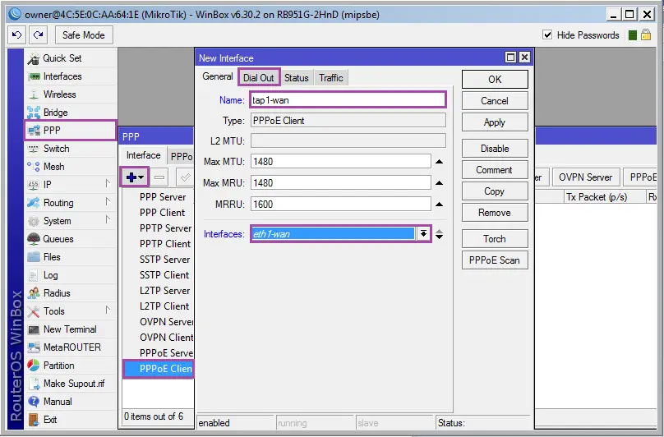Open Queues in sidebar

click(70, 239)
